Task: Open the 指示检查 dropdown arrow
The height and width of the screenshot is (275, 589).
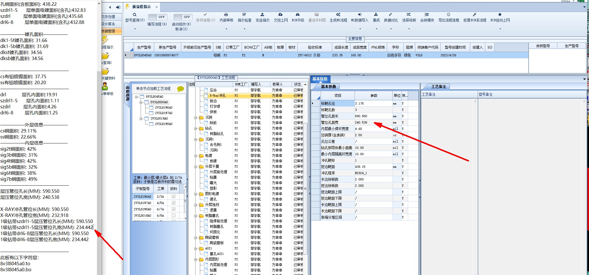Action: [244, 29]
